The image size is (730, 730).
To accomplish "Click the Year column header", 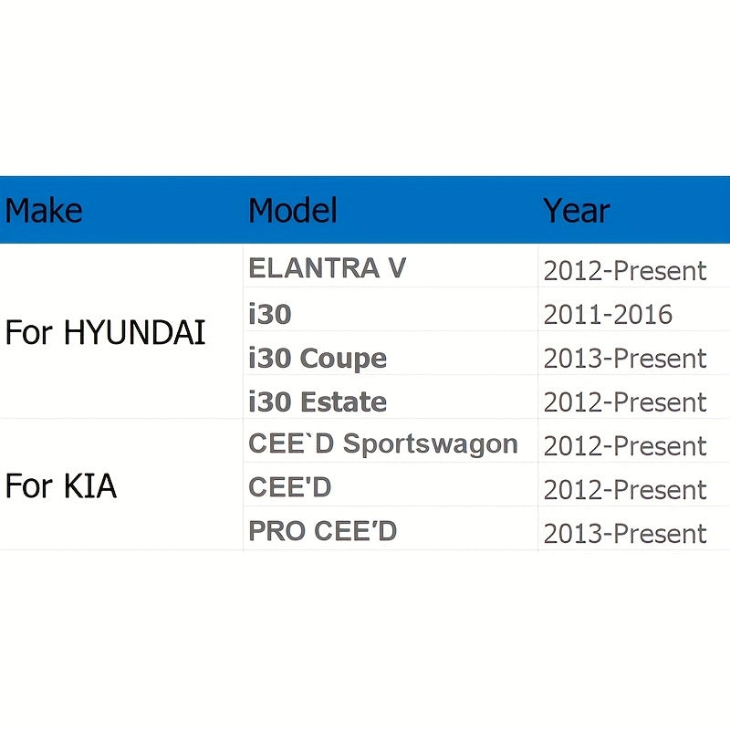I will [x=577, y=211].
